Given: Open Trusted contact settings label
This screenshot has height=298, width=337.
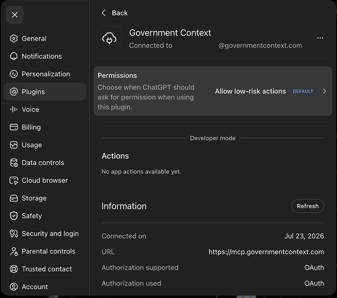Looking at the screenshot, I should click(x=47, y=269).
